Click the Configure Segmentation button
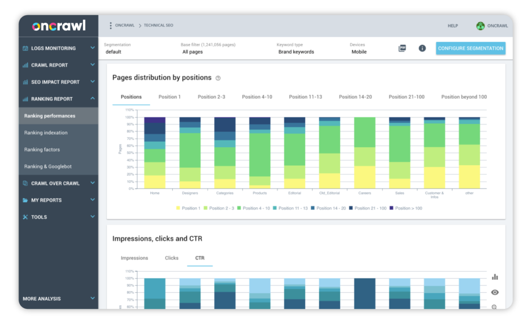This screenshot has height=324, width=531. pyautogui.click(x=471, y=48)
